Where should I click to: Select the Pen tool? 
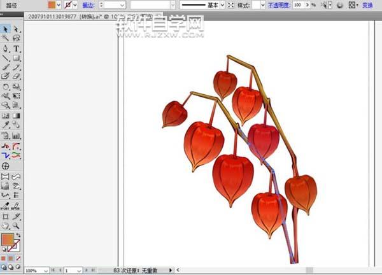point(6,48)
